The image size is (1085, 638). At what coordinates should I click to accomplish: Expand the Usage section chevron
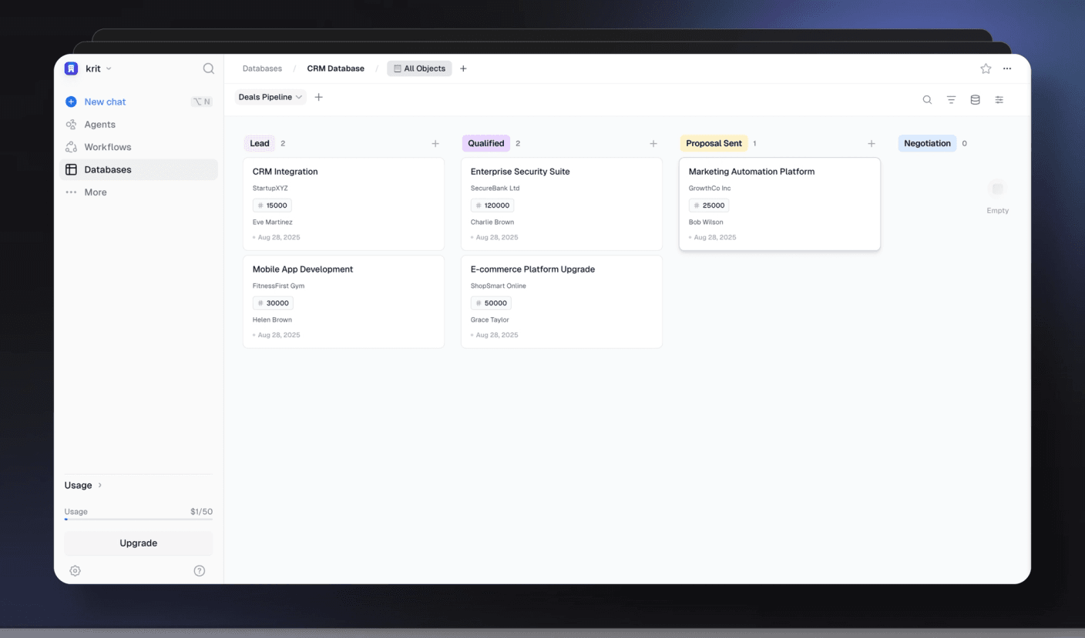coord(100,485)
